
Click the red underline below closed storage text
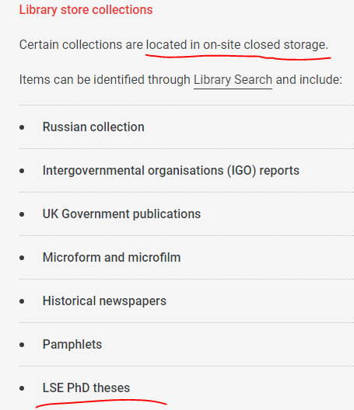click(238, 57)
